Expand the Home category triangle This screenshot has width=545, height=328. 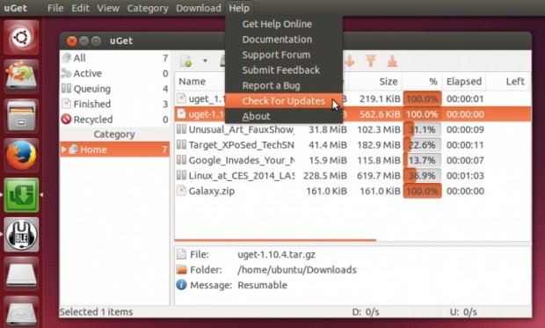(x=64, y=149)
